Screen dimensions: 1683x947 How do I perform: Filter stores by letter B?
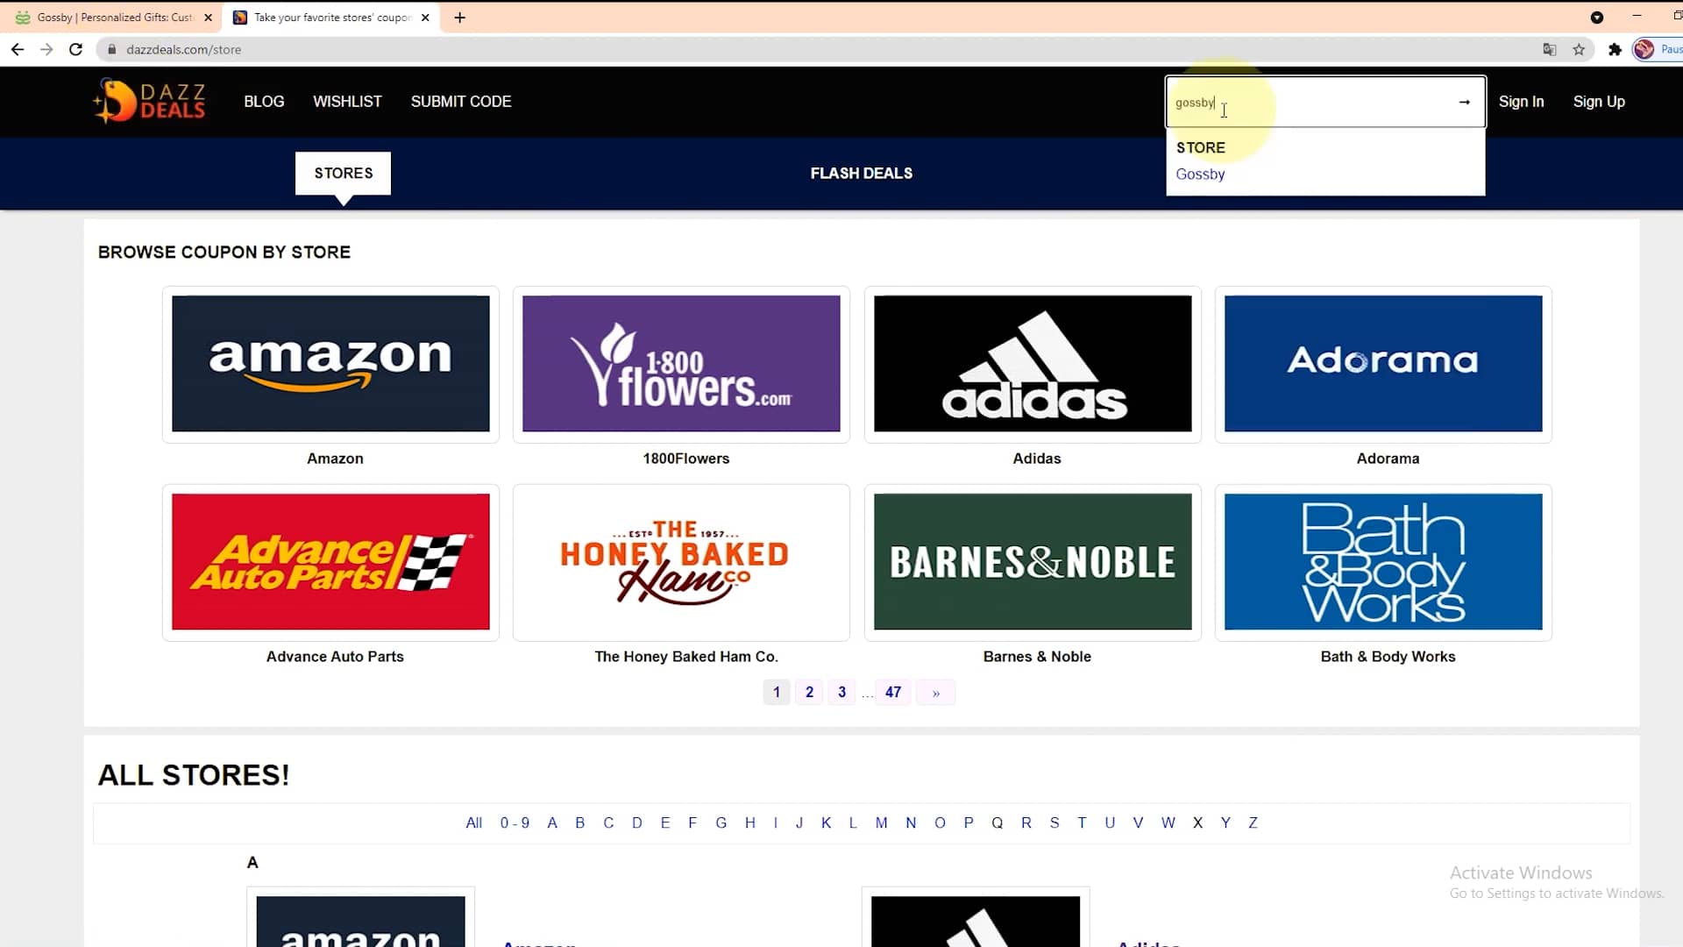(x=579, y=823)
